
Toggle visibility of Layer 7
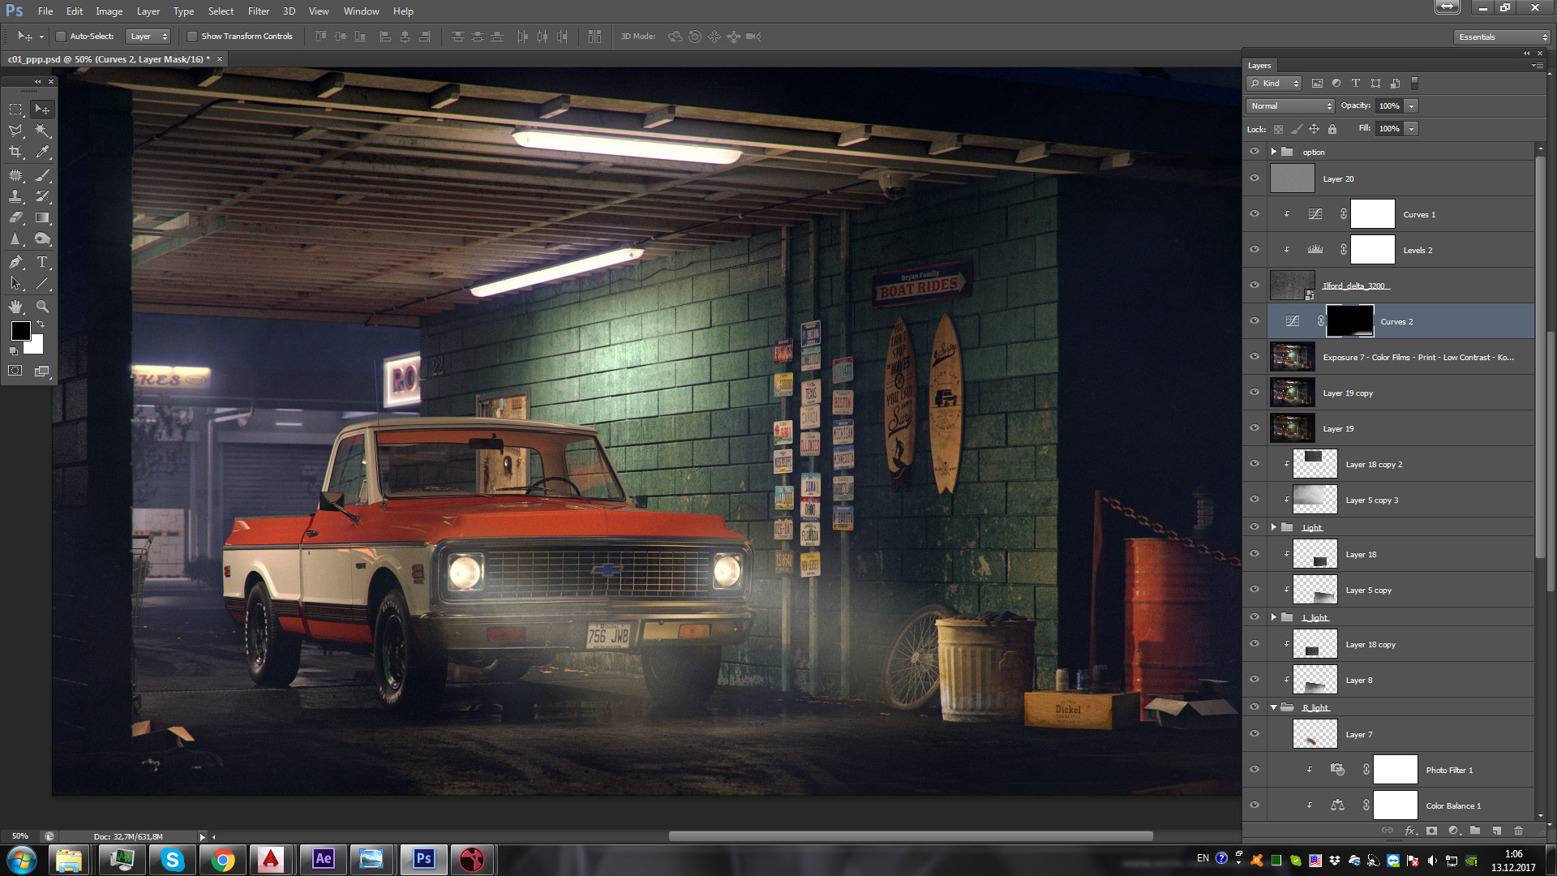coord(1255,734)
